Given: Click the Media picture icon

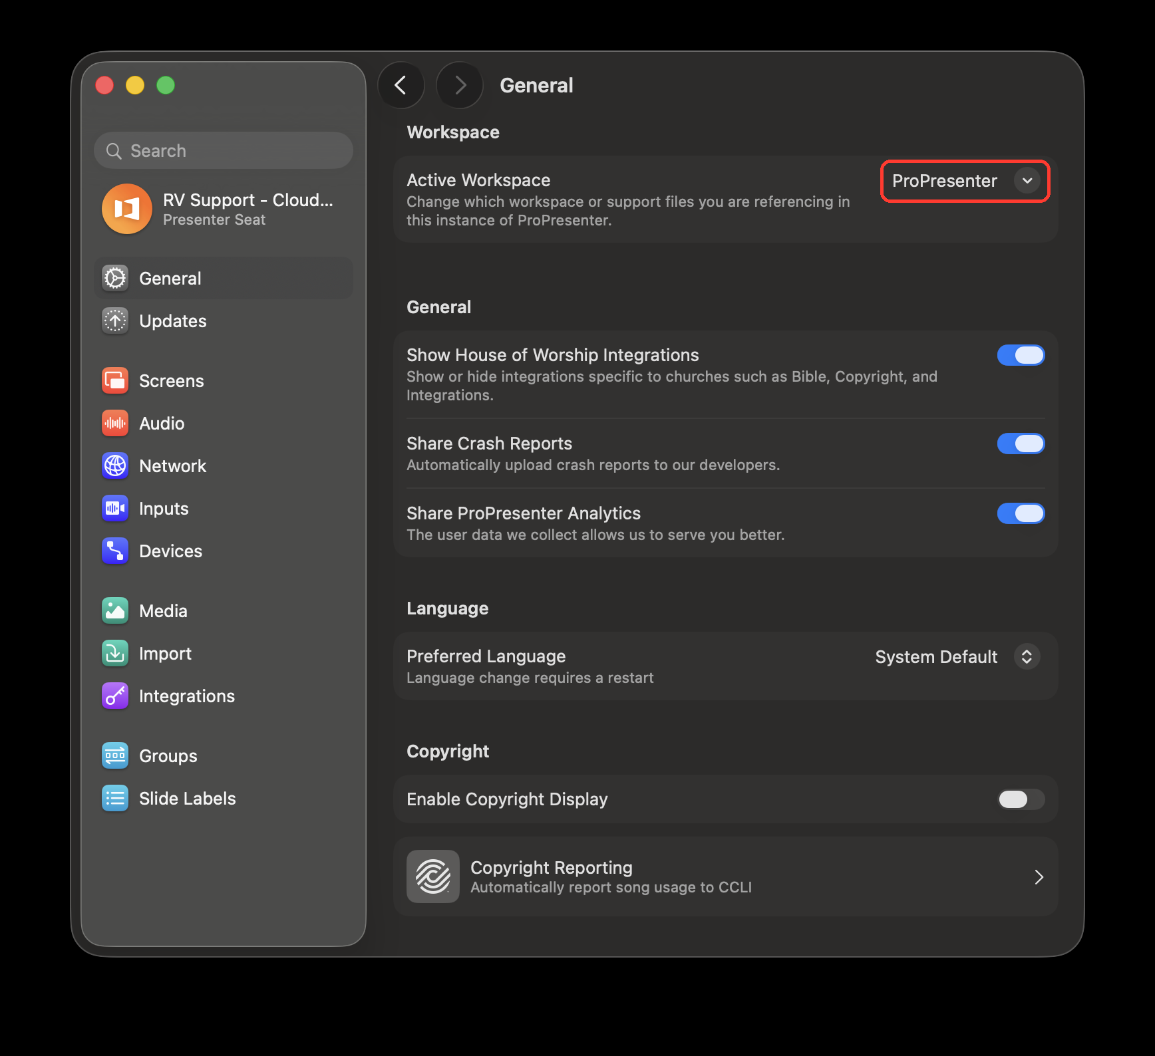Looking at the screenshot, I should click(115, 610).
